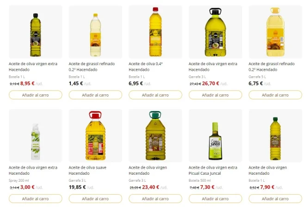This screenshot has width=304, height=208.
Task: Open the 5 L sunflower oil garrafa image
Action: (x=275, y=31)
